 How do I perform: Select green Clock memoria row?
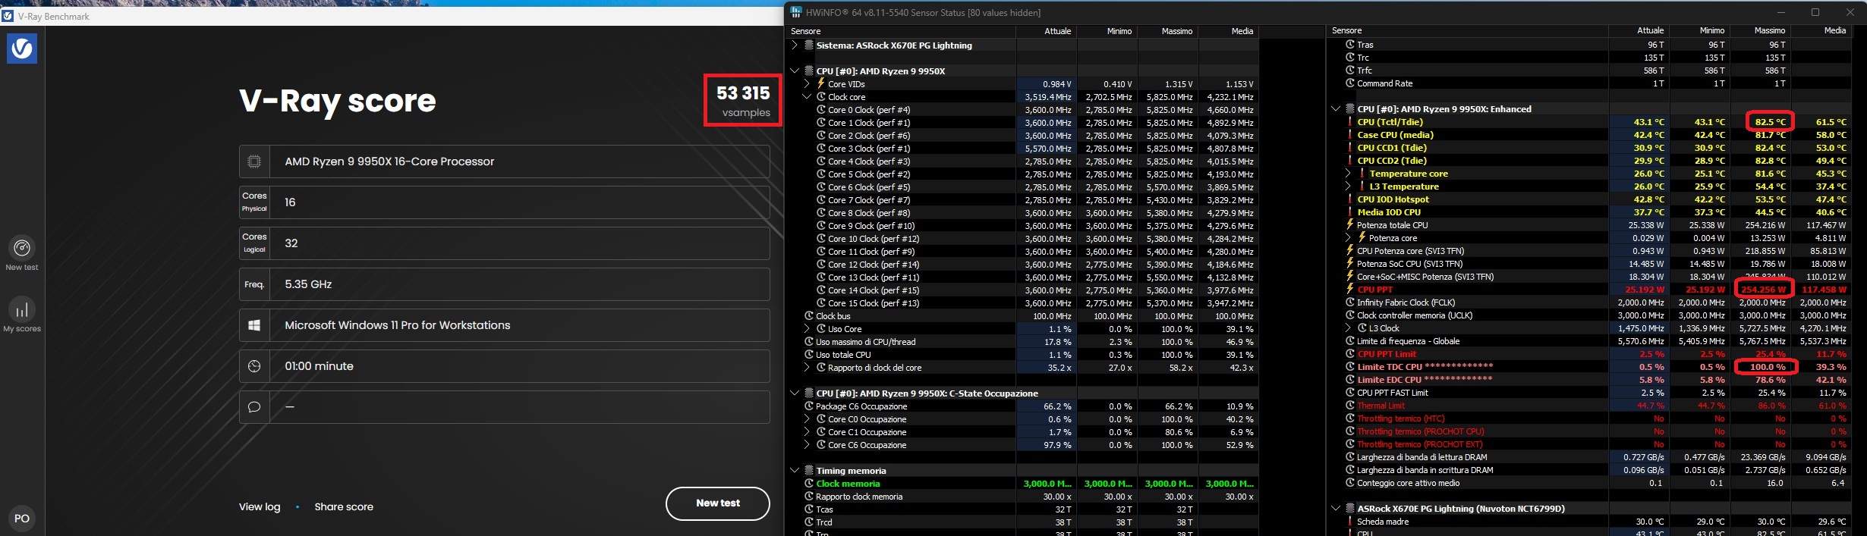1022,484
